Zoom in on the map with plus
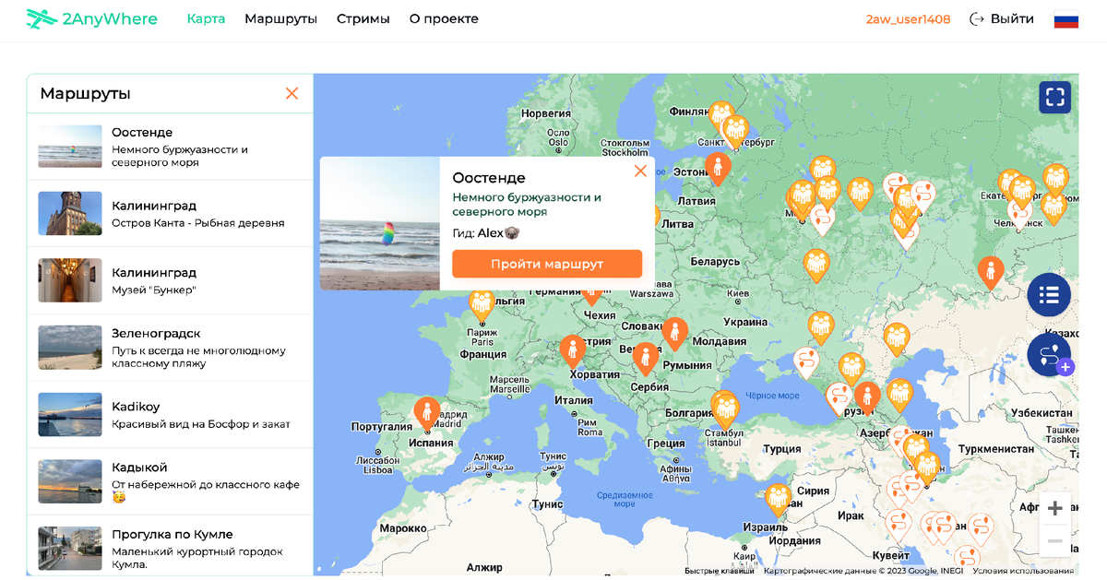Viewport: 1107px width, 580px height. point(1055,508)
